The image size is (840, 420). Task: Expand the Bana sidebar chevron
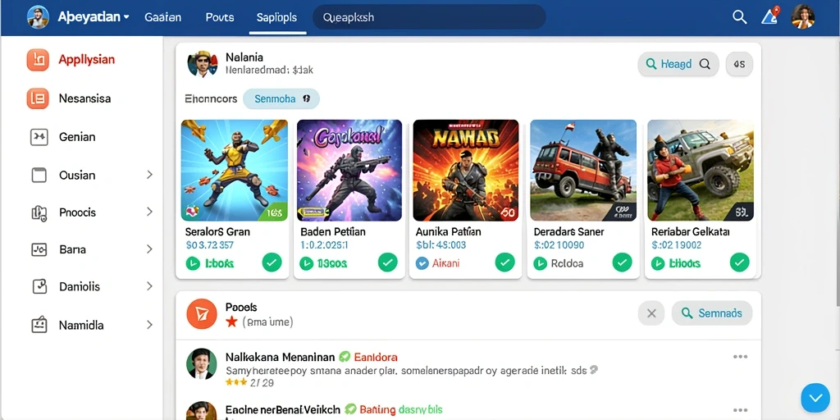(x=149, y=249)
